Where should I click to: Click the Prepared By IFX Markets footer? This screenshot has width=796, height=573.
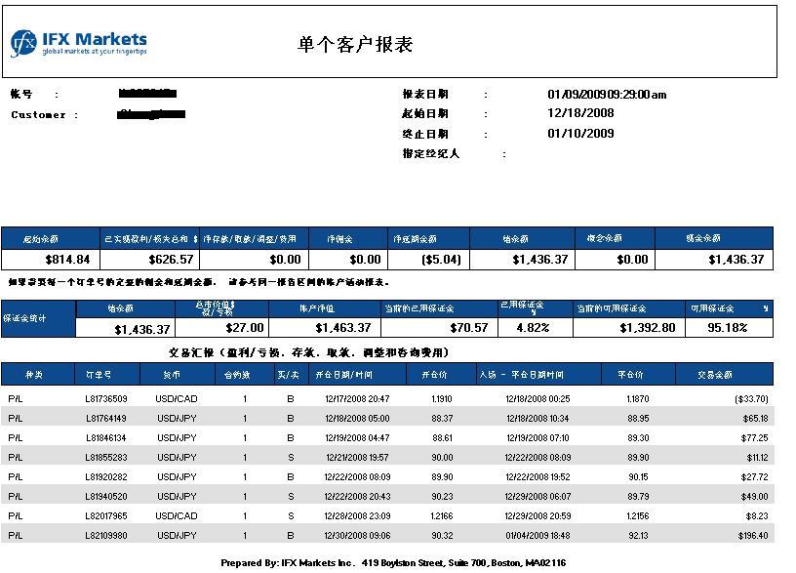pos(393,563)
